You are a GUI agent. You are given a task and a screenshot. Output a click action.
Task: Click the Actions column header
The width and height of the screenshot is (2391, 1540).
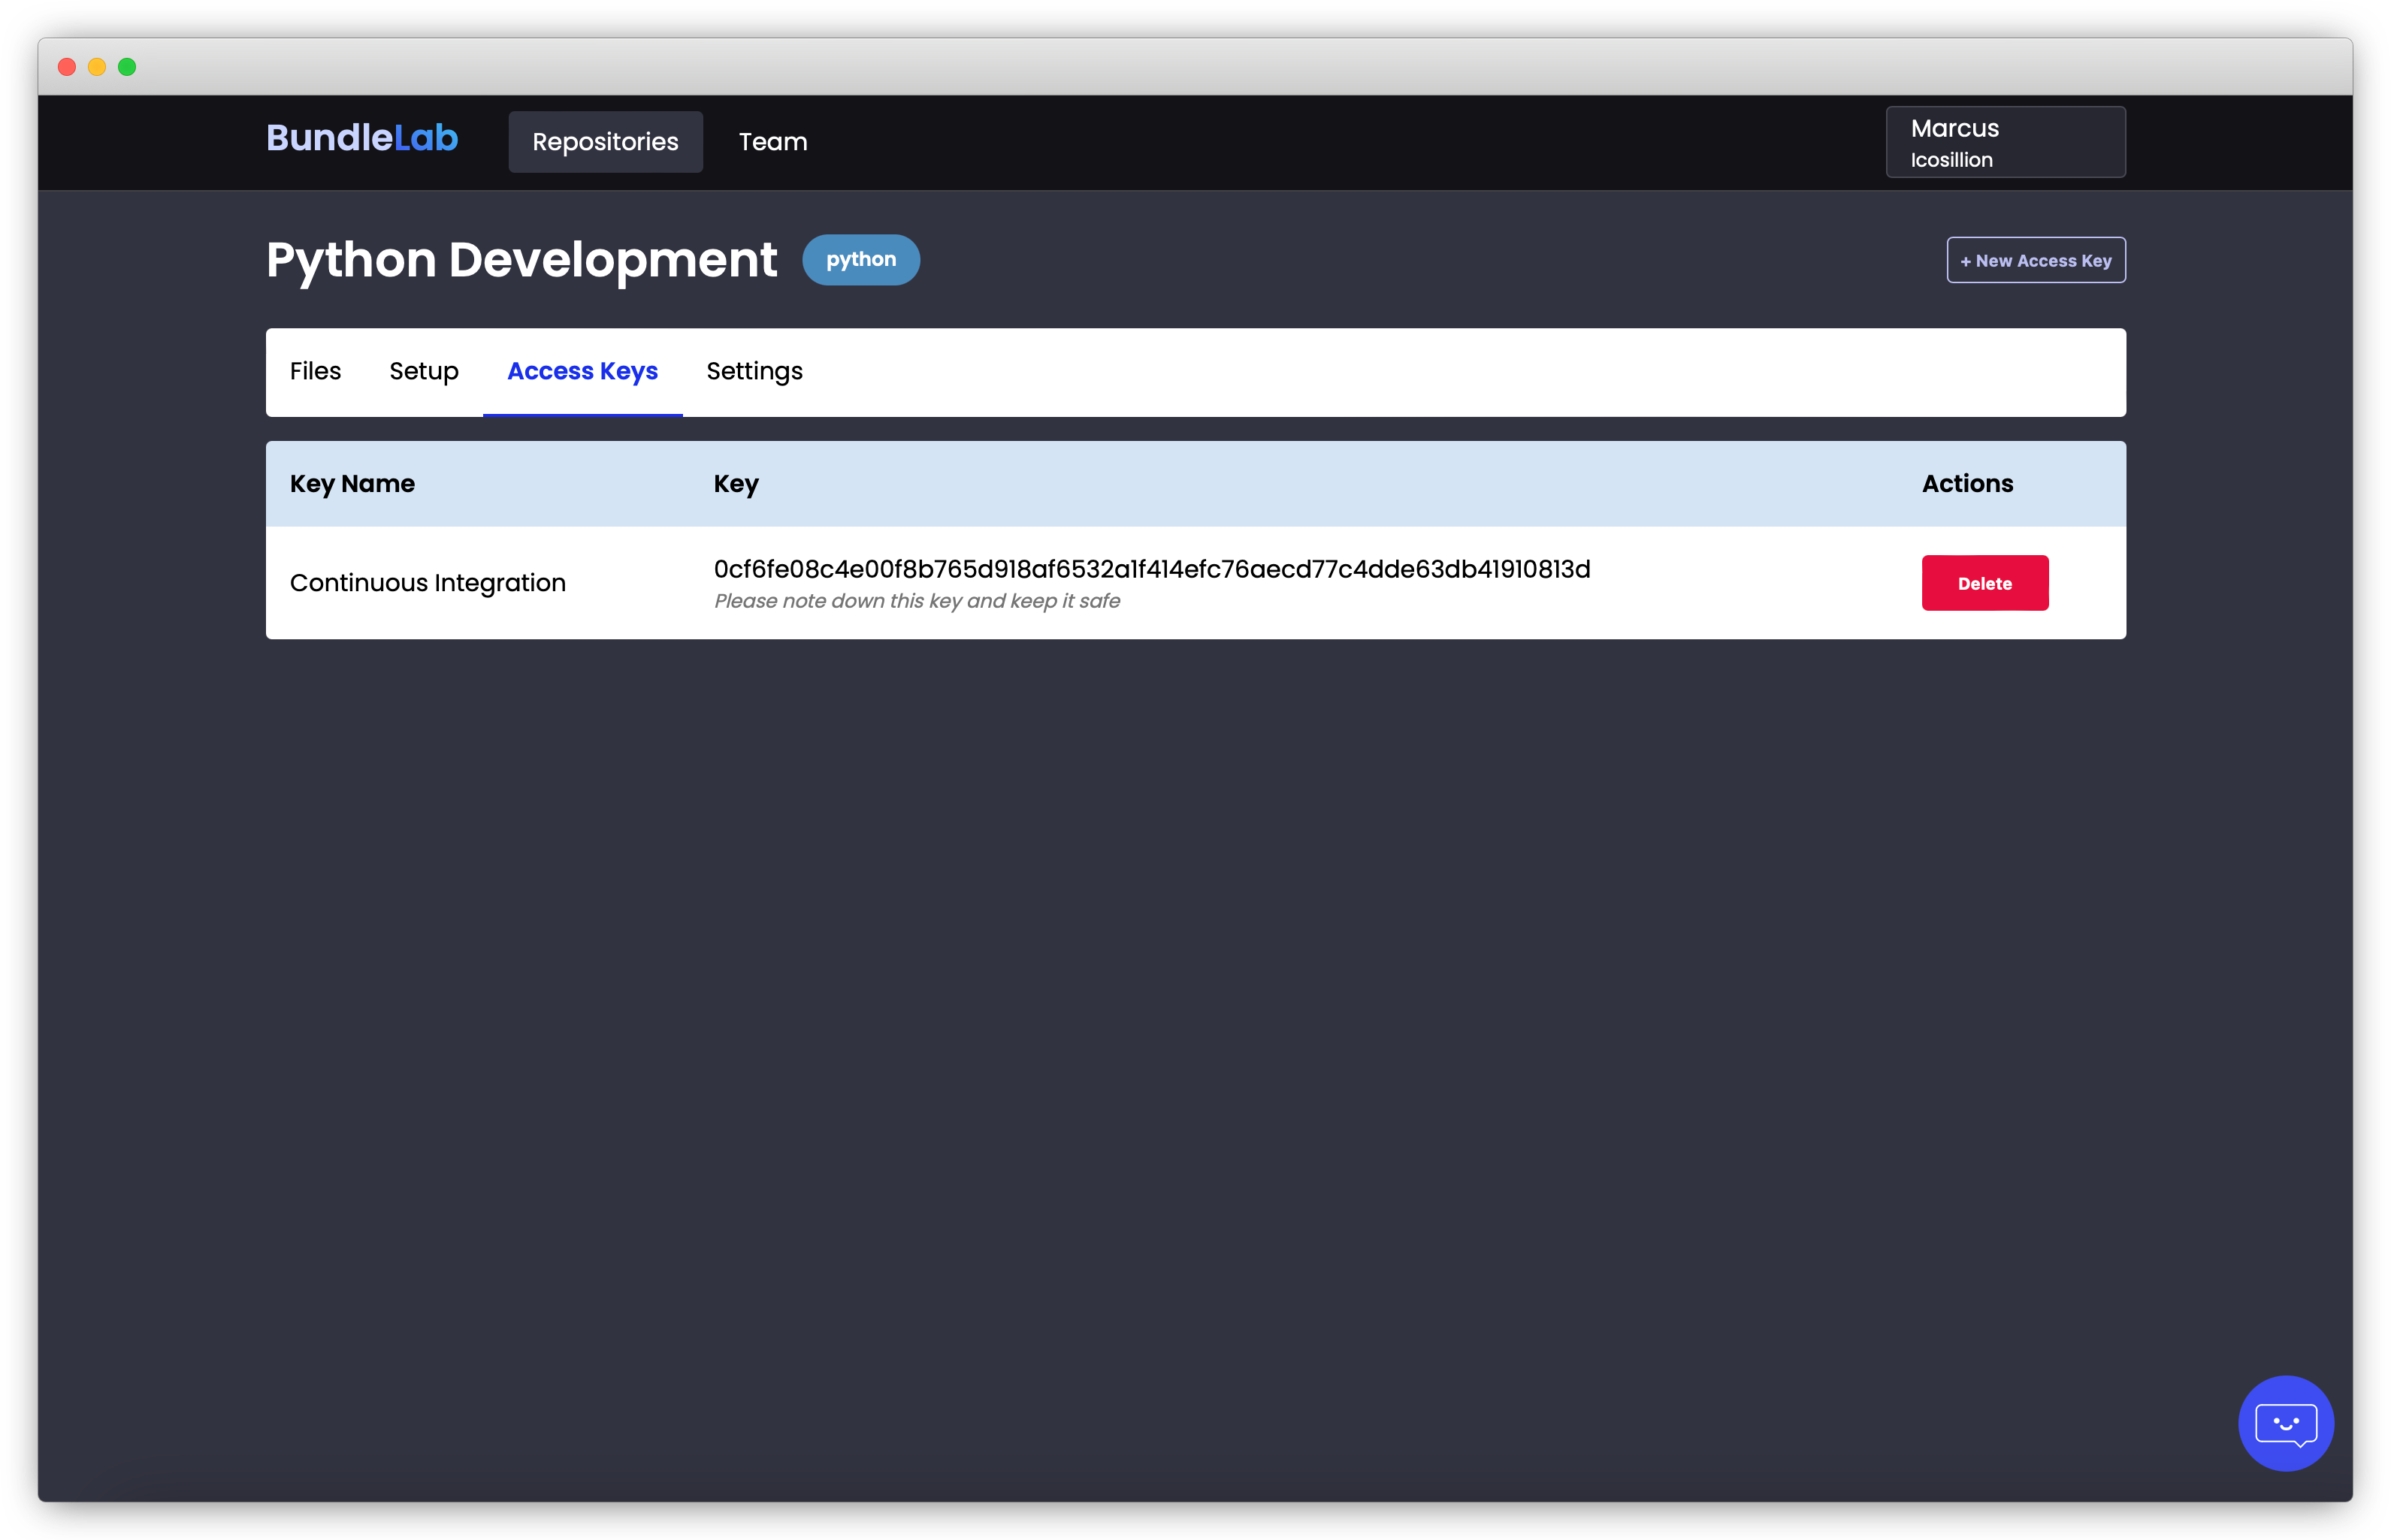pyautogui.click(x=1966, y=484)
